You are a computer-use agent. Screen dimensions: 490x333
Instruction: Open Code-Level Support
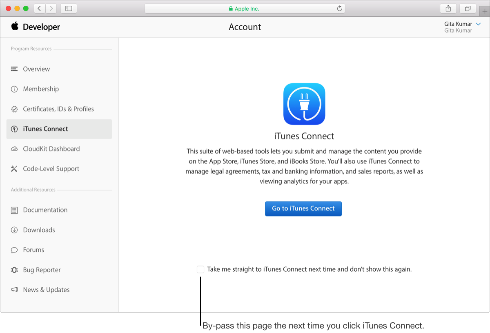(51, 169)
